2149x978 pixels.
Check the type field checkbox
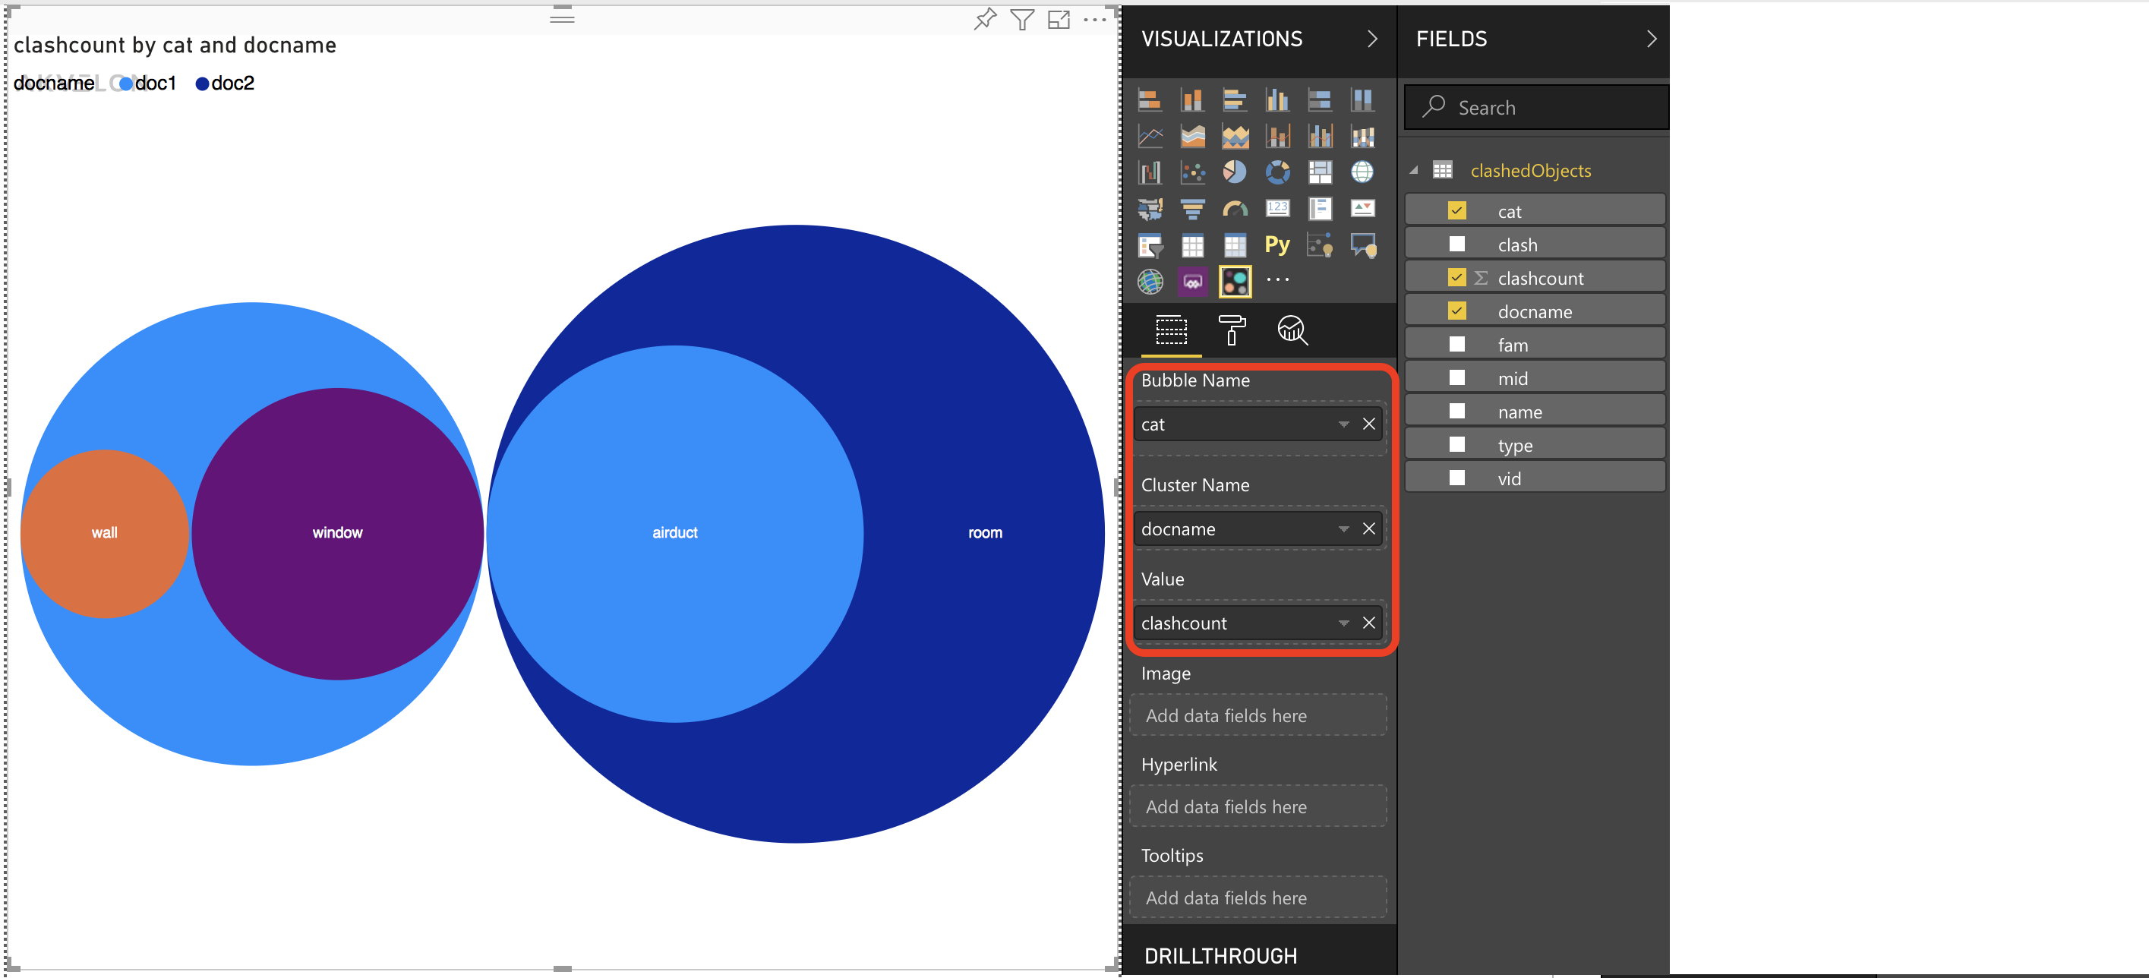(x=1456, y=444)
